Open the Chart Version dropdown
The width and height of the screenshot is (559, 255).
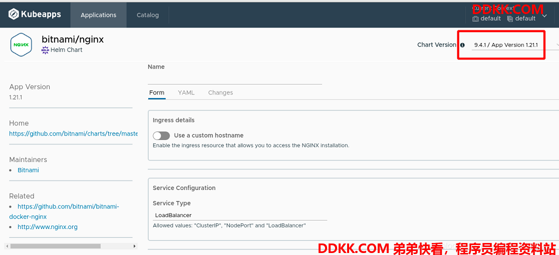(515, 45)
